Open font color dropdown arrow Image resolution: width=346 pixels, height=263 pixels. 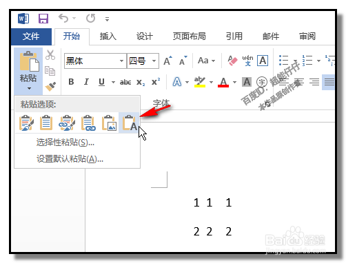[x=234, y=82]
